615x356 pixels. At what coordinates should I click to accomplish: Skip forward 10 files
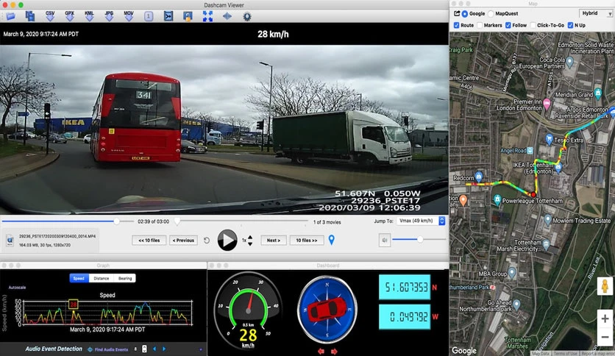click(x=307, y=241)
